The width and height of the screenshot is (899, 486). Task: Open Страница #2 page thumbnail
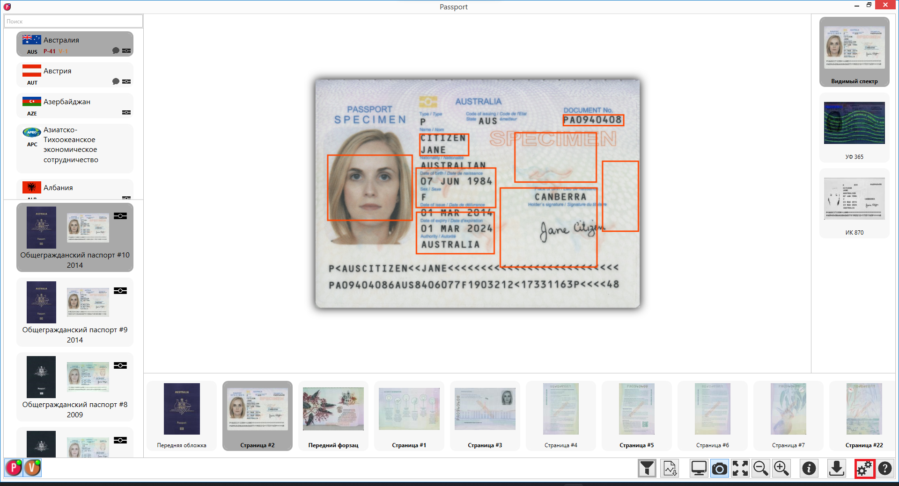(258, 416)
